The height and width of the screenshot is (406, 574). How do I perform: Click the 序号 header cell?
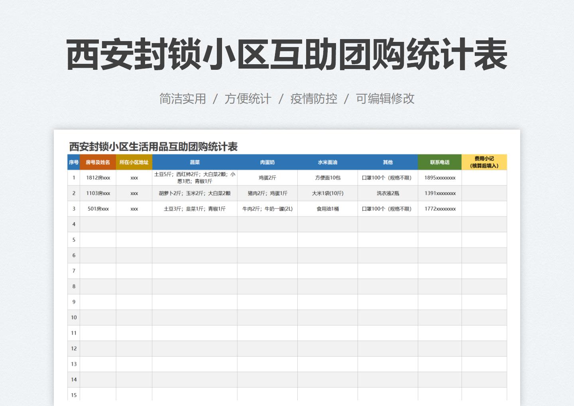pos(74,162)
